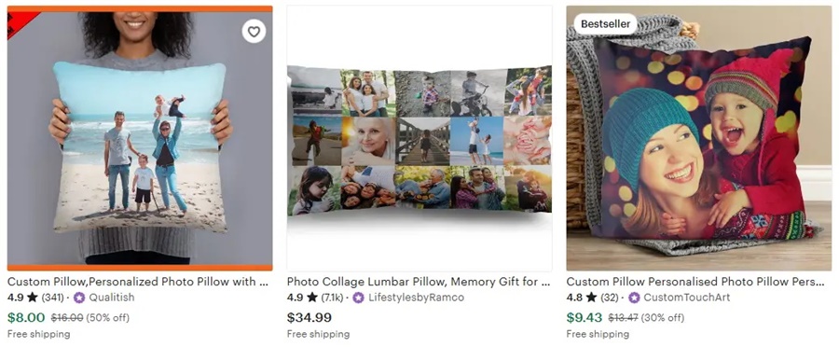Open the mother and child pillow image

click(x=699, y=138)
